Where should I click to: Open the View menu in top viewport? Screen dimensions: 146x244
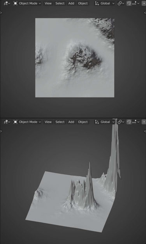point(48,3)
